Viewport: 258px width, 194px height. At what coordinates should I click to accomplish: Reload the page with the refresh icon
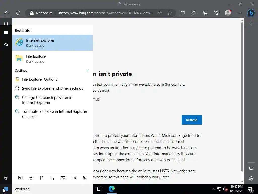tap(18, 13)
